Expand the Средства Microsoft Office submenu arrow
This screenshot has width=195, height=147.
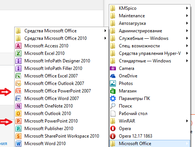click(x=105, y=31)
